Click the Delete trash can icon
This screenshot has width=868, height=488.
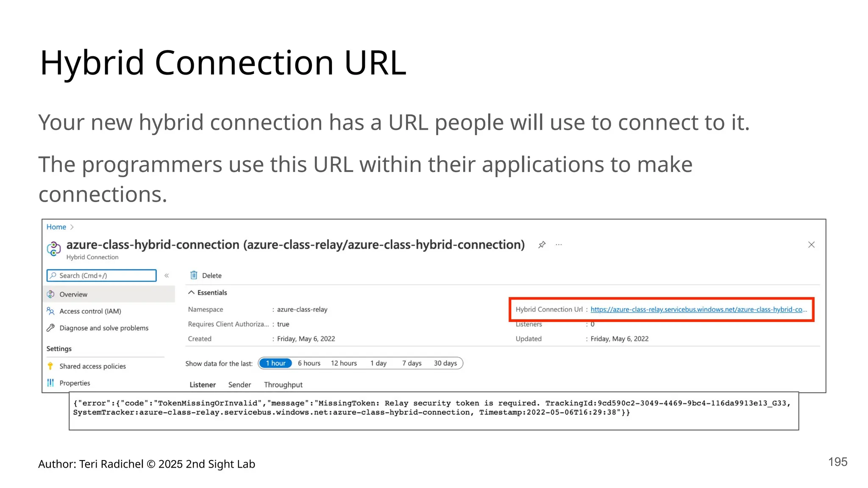point(194,275)
